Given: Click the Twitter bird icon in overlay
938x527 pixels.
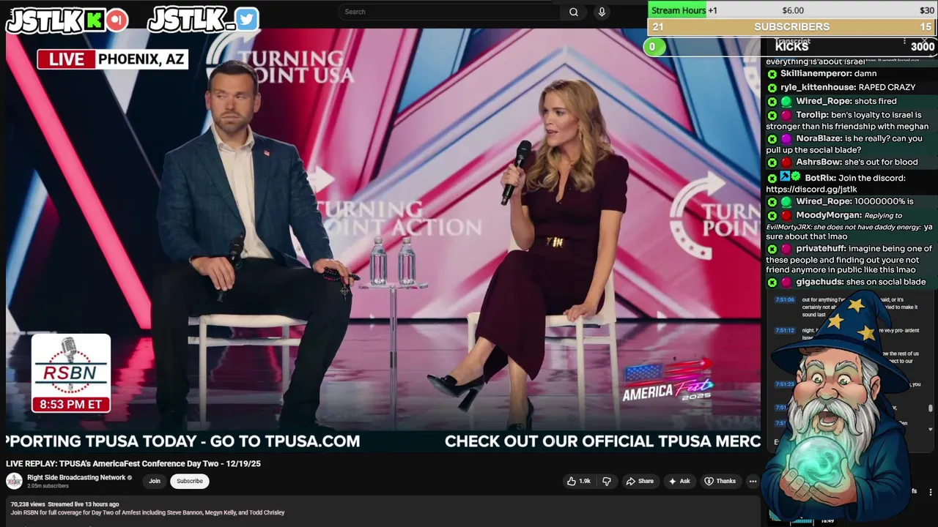Looking at the screenshot, I should point(247,20).
